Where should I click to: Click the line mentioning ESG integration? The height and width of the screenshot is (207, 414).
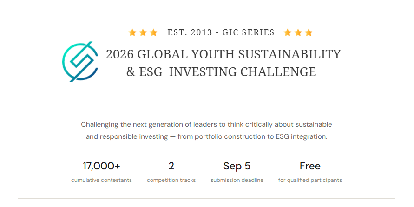[206, 136]
